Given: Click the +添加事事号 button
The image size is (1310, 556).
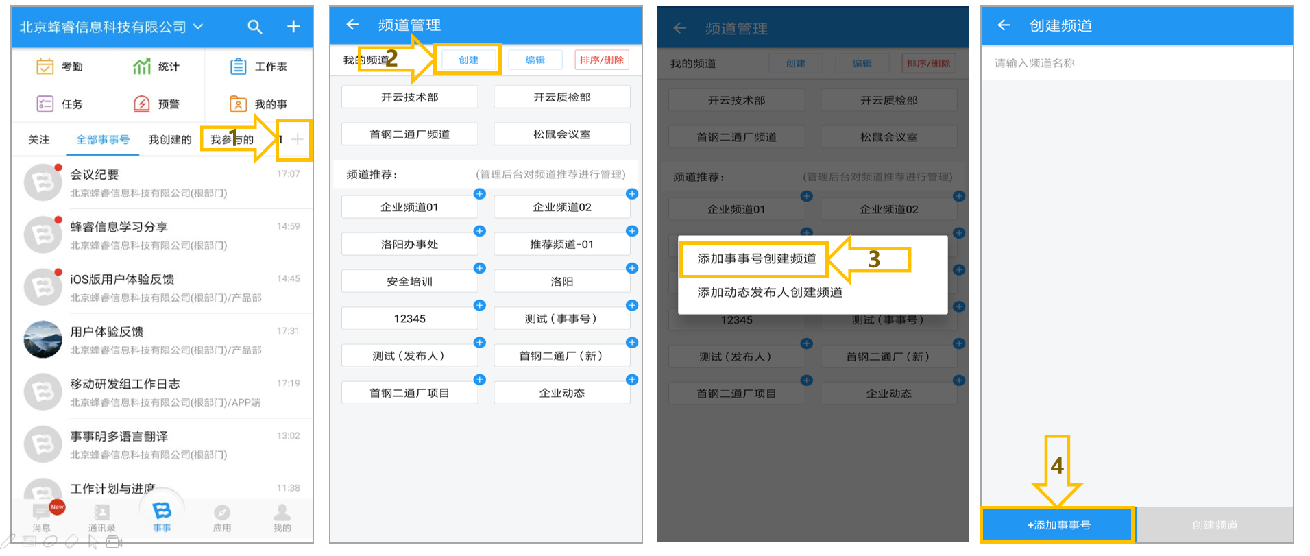Looking at the screenshot, I should (x=1058, y=525).
